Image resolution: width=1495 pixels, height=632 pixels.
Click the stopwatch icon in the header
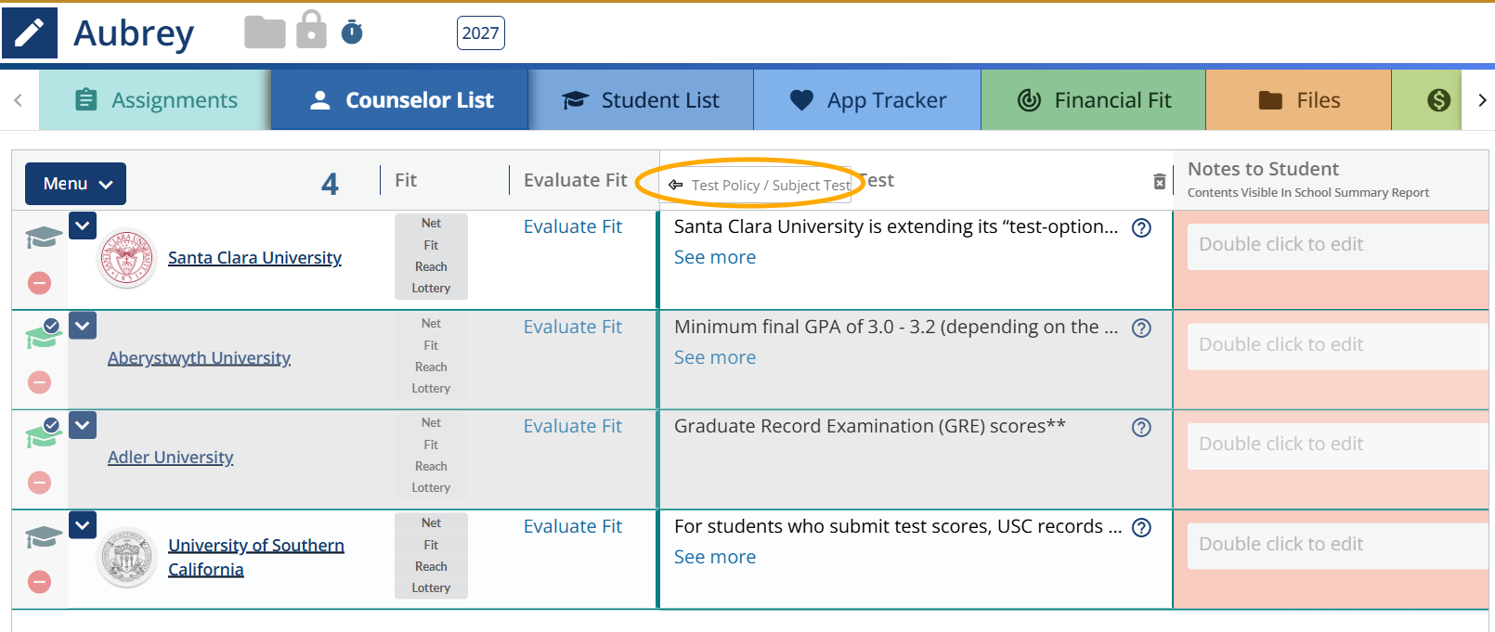pyautogui.click(x=352, y=32)
